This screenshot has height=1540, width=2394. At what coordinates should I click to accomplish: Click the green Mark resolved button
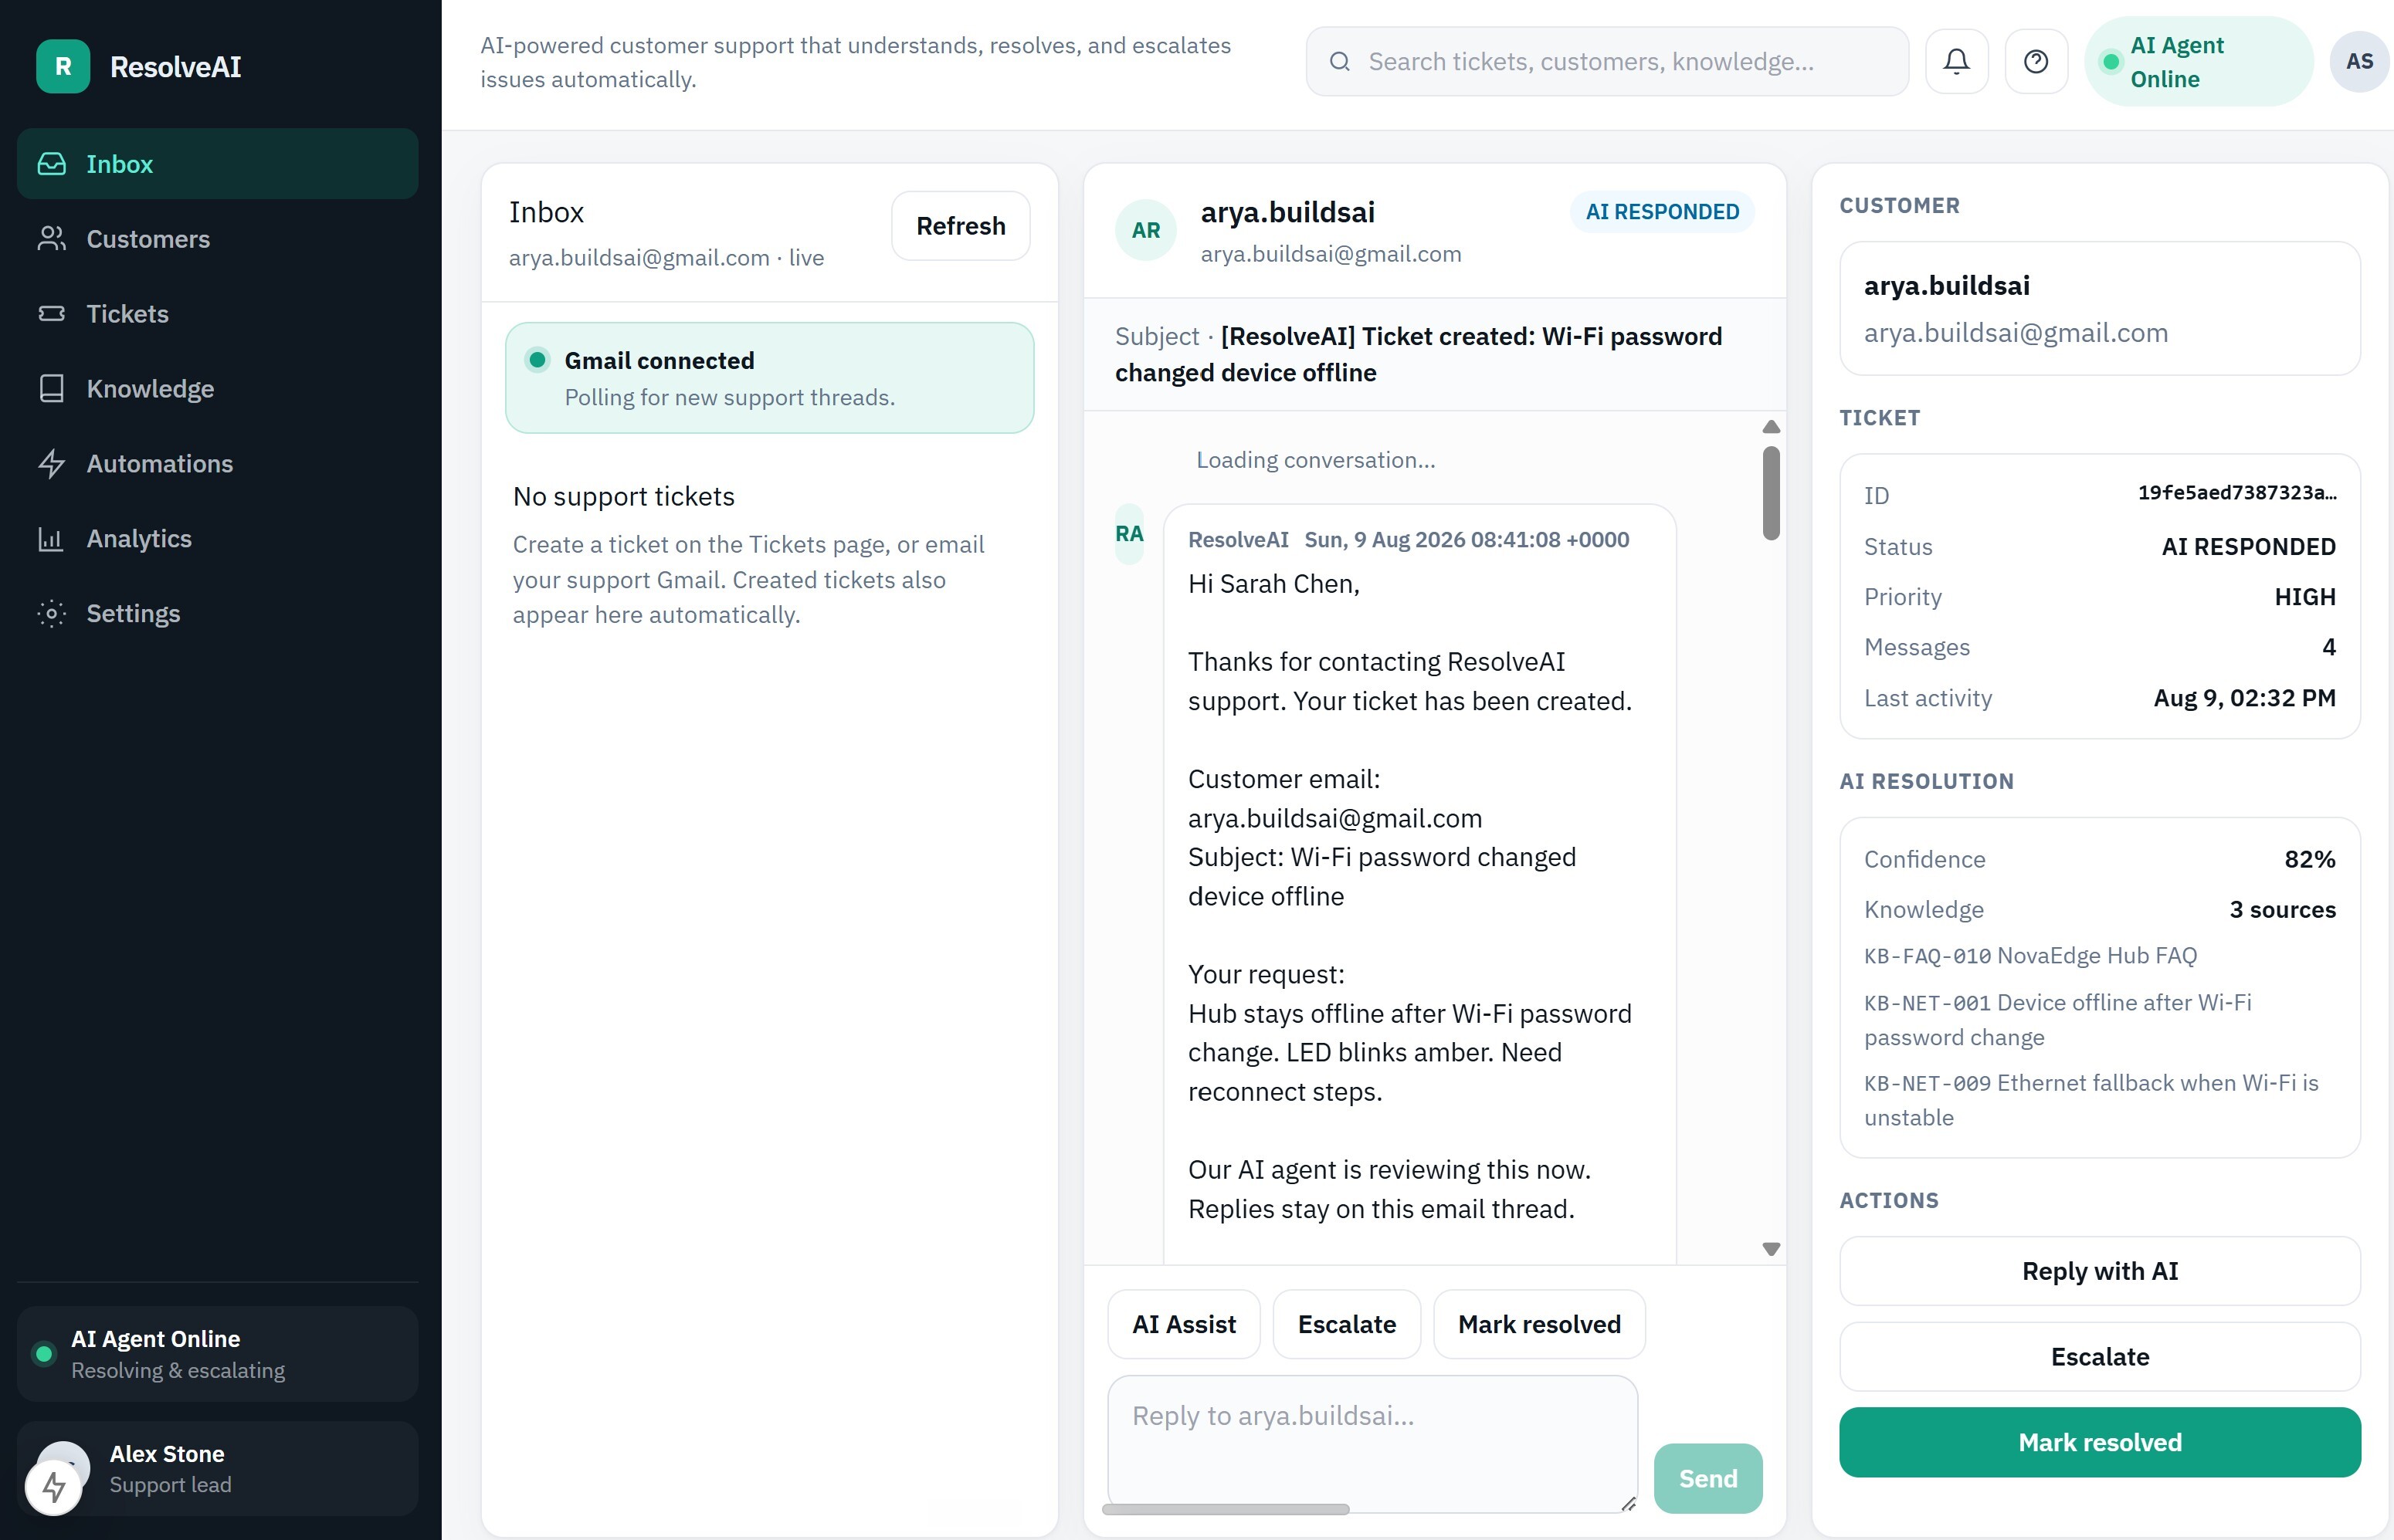pos(2100,1442)
